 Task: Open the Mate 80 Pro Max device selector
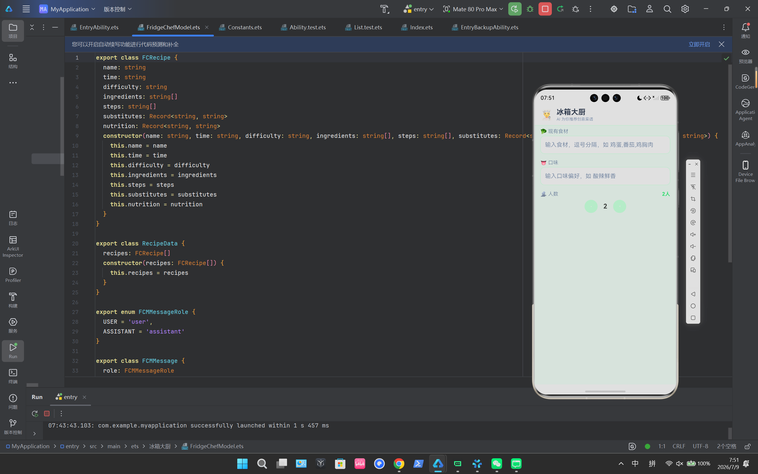(473, 9)
